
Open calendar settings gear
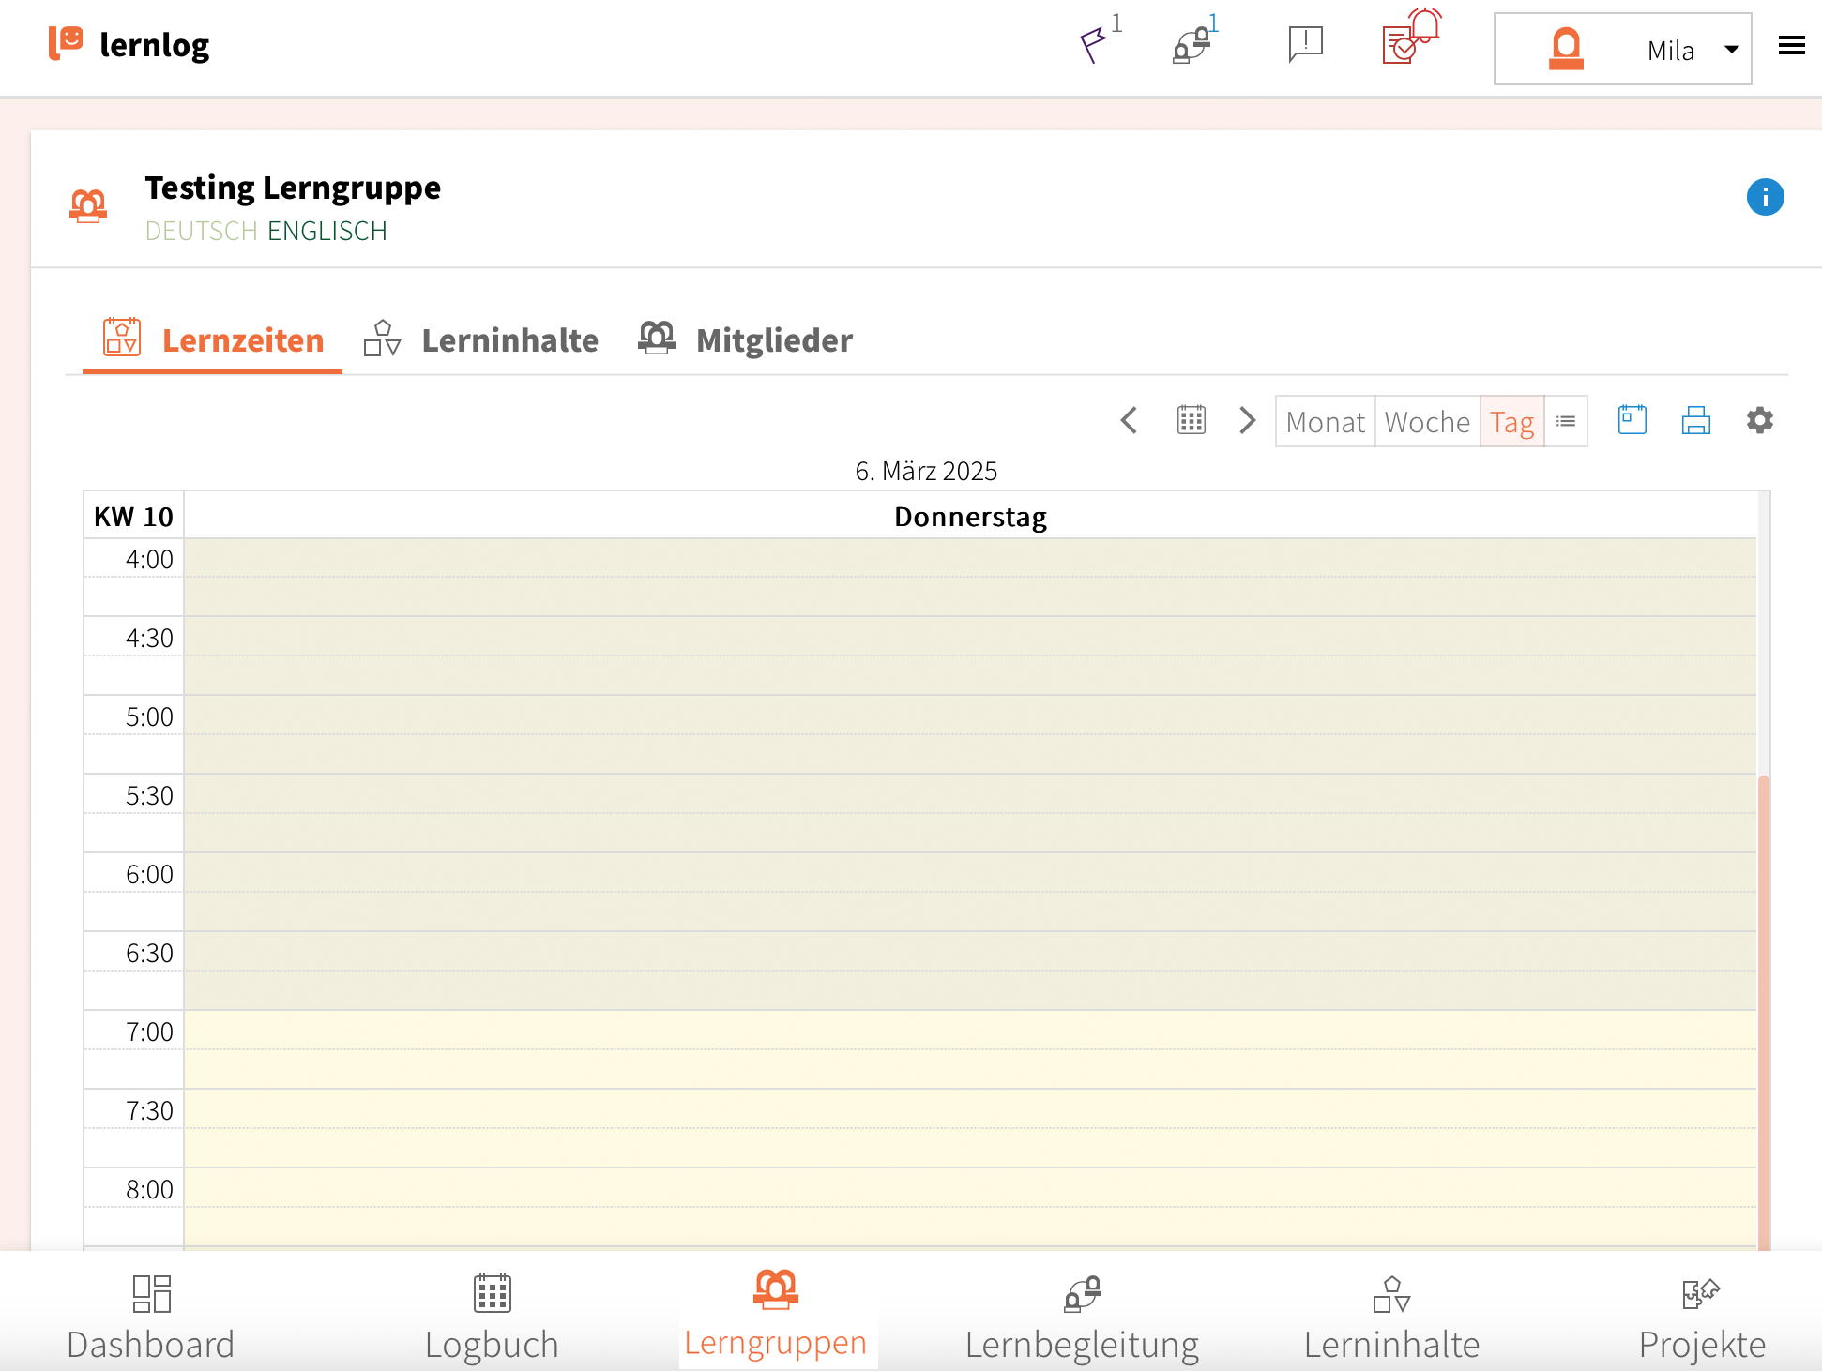pyautogui.click(x=1759, y=420)
